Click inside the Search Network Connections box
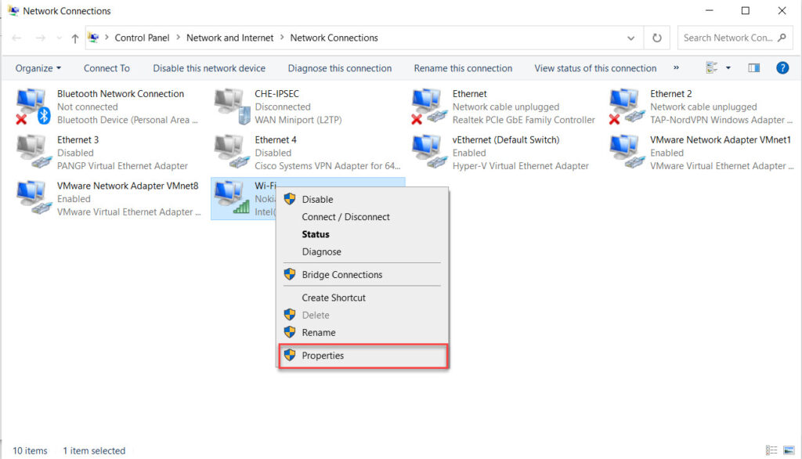This screenshot has width=802, height=459. click(728, 38)
